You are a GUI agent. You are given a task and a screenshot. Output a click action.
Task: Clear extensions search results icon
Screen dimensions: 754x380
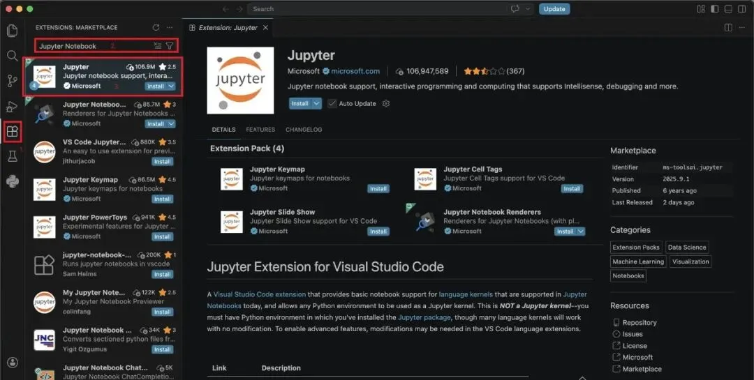(158, 45)
